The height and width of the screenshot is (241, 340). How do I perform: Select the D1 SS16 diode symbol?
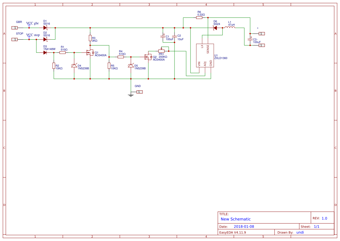[x=45, y=28]
